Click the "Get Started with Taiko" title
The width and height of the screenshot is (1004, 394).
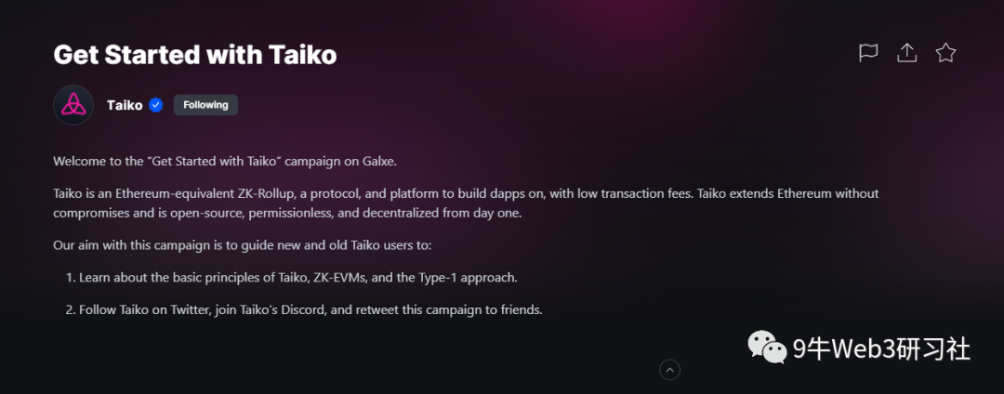click(195, 55)
